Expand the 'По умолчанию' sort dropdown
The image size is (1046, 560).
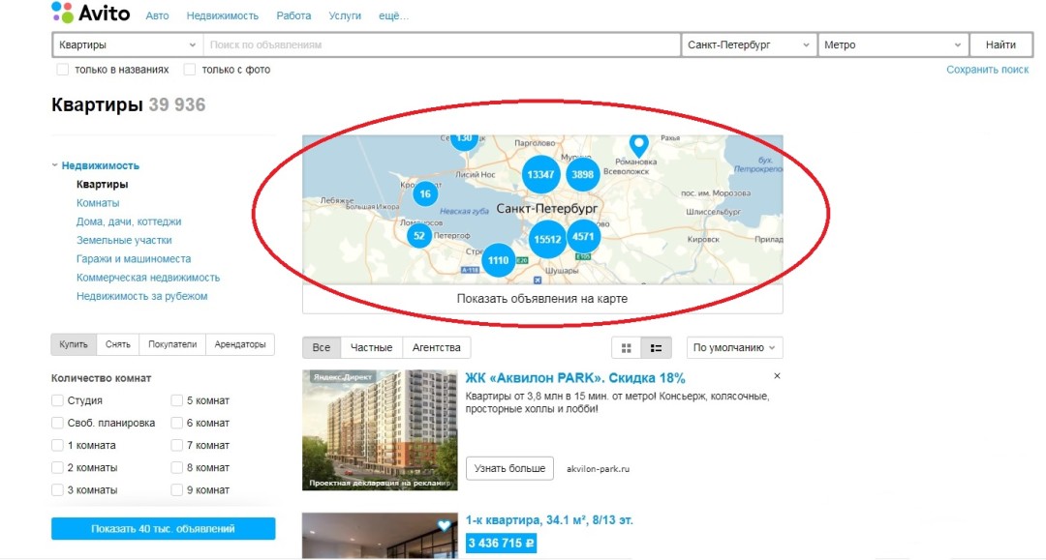735,348
